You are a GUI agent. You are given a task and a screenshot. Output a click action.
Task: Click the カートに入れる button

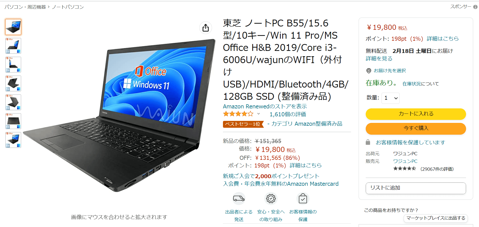pos(416,114)
